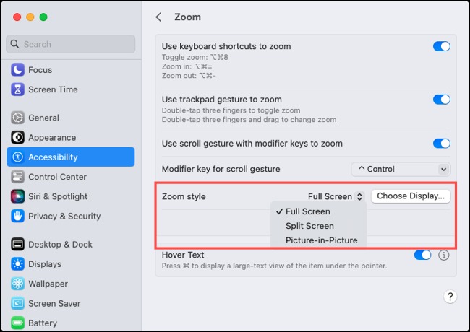Toggle off Hover Text switch
The image size is (470, 332).
423,255
